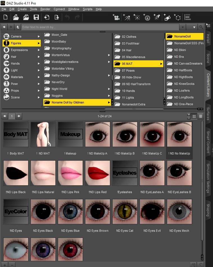Open a file using the open folder icon
The image size is (213, 267).
click(x=16, y=17)
